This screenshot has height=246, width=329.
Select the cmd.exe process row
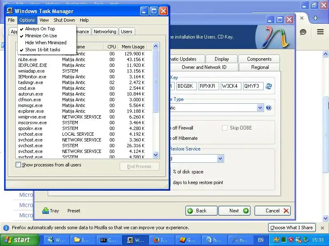coord(84,88)
